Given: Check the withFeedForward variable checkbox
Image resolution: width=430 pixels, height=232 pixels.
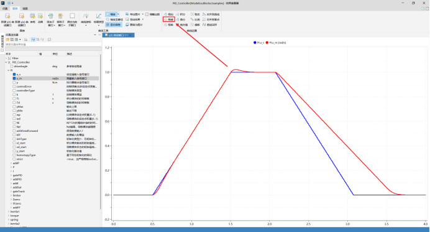Looking at the screenshot, I should pyautogui.click(x=14, y=131).
